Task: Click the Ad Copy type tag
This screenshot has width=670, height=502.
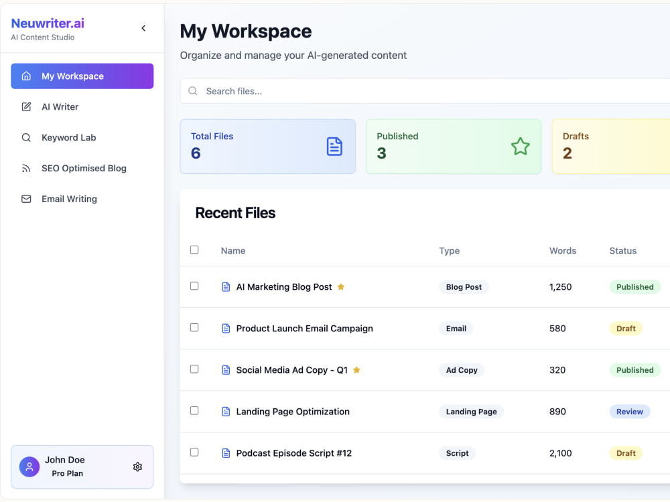Action: (x=462, y=370)
